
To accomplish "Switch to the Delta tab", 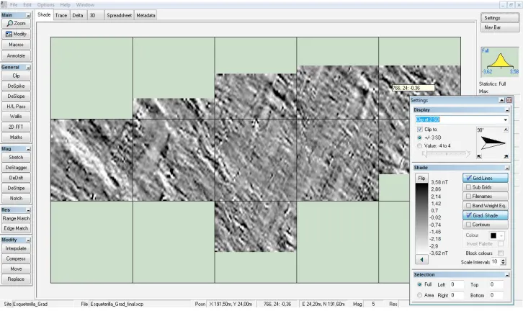I will pyautogui.click(x=78, y=15).
